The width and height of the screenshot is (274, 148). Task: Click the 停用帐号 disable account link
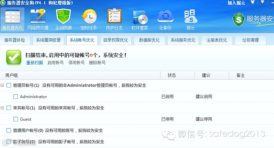[77, 63]
